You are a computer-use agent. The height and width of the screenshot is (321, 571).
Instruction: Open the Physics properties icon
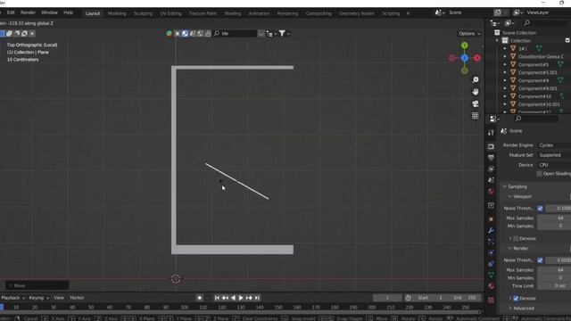pos(491,252)
